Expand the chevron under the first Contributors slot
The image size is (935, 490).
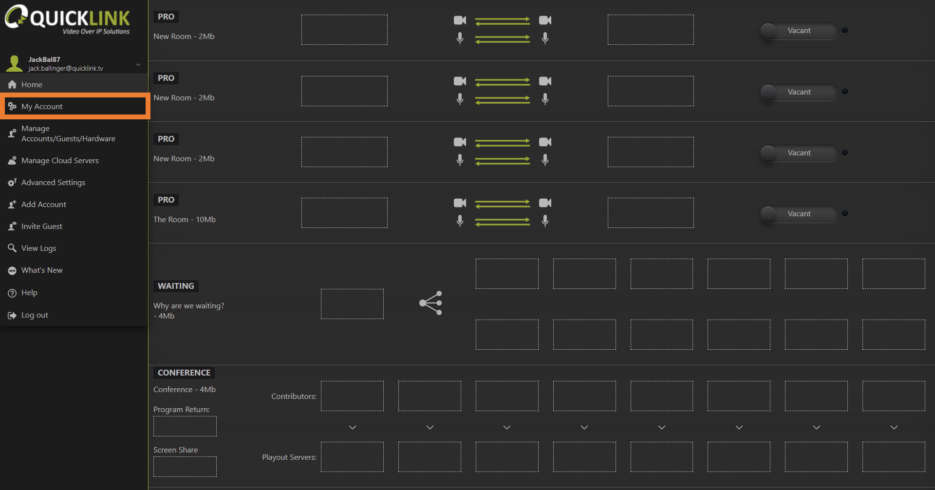[x=353, y=427]
